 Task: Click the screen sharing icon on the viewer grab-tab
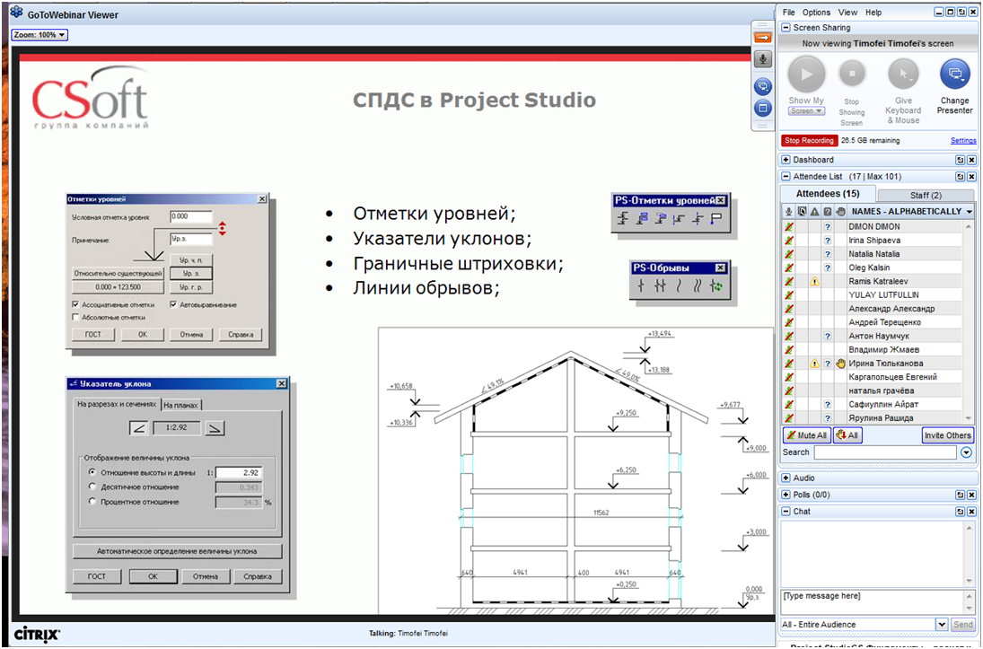click(x=762, y=86)
